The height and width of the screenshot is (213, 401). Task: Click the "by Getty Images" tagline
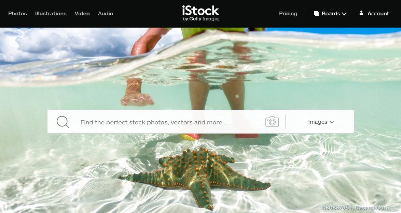[x=201, y=19]
